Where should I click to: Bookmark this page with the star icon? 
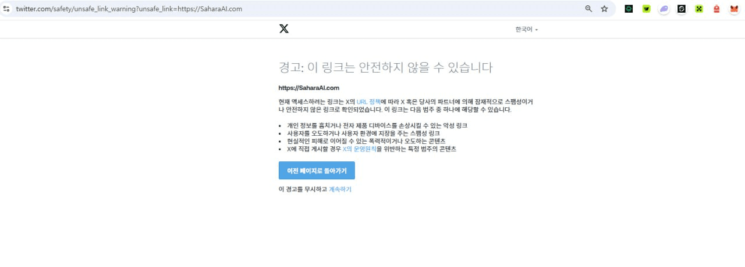pyautogui.click(x=604, y=9)
